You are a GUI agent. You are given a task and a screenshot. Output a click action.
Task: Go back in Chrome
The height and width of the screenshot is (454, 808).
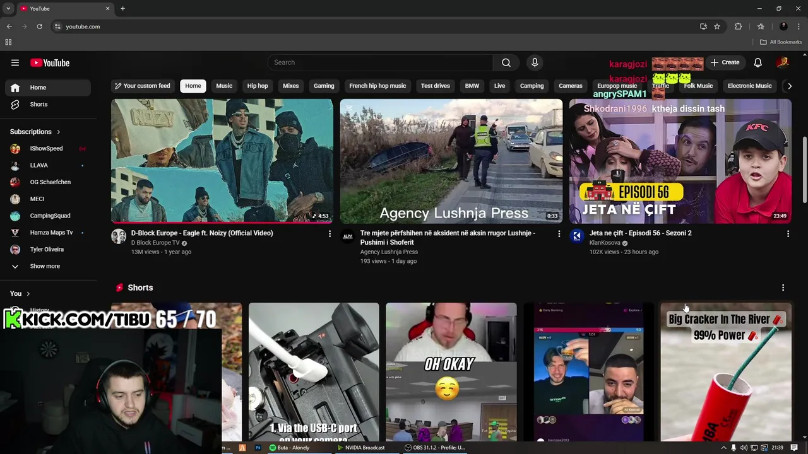tap(9, 26)
